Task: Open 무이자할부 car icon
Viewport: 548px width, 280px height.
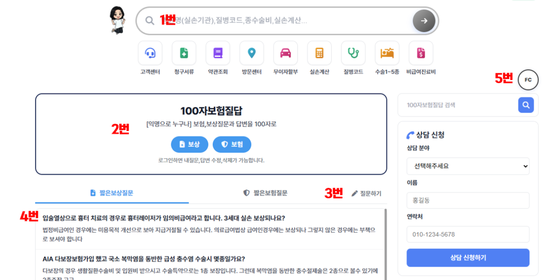Action: [285, 53]
